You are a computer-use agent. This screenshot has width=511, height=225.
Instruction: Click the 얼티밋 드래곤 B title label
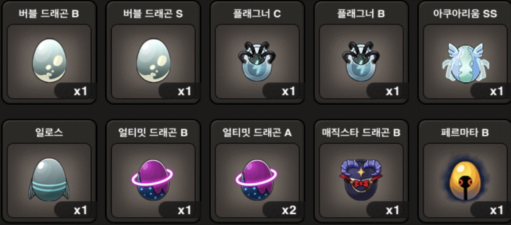[153, 133]
